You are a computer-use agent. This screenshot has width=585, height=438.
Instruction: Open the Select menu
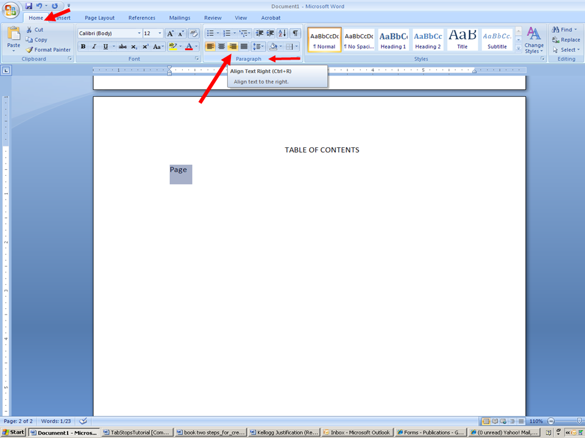coord(566,49)
